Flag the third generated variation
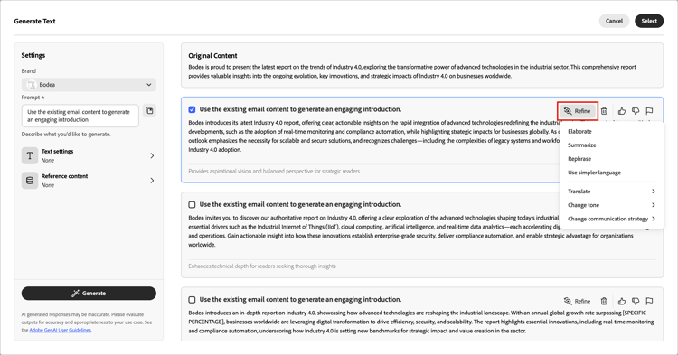The width and height of the screenshot is (678, 355). click(x=649, y=301)
